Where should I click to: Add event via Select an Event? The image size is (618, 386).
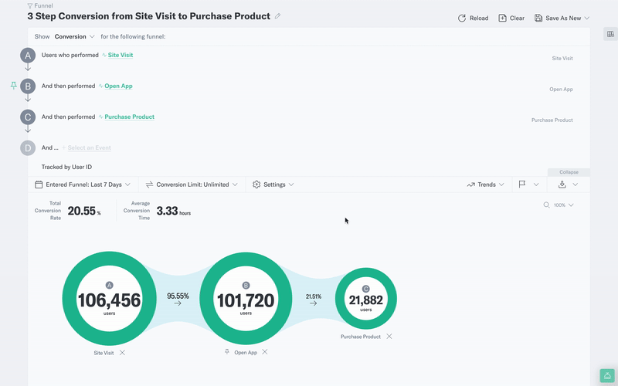(x=89, y=147)
